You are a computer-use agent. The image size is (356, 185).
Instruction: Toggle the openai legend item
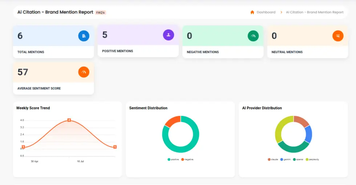tap(298, 159)
